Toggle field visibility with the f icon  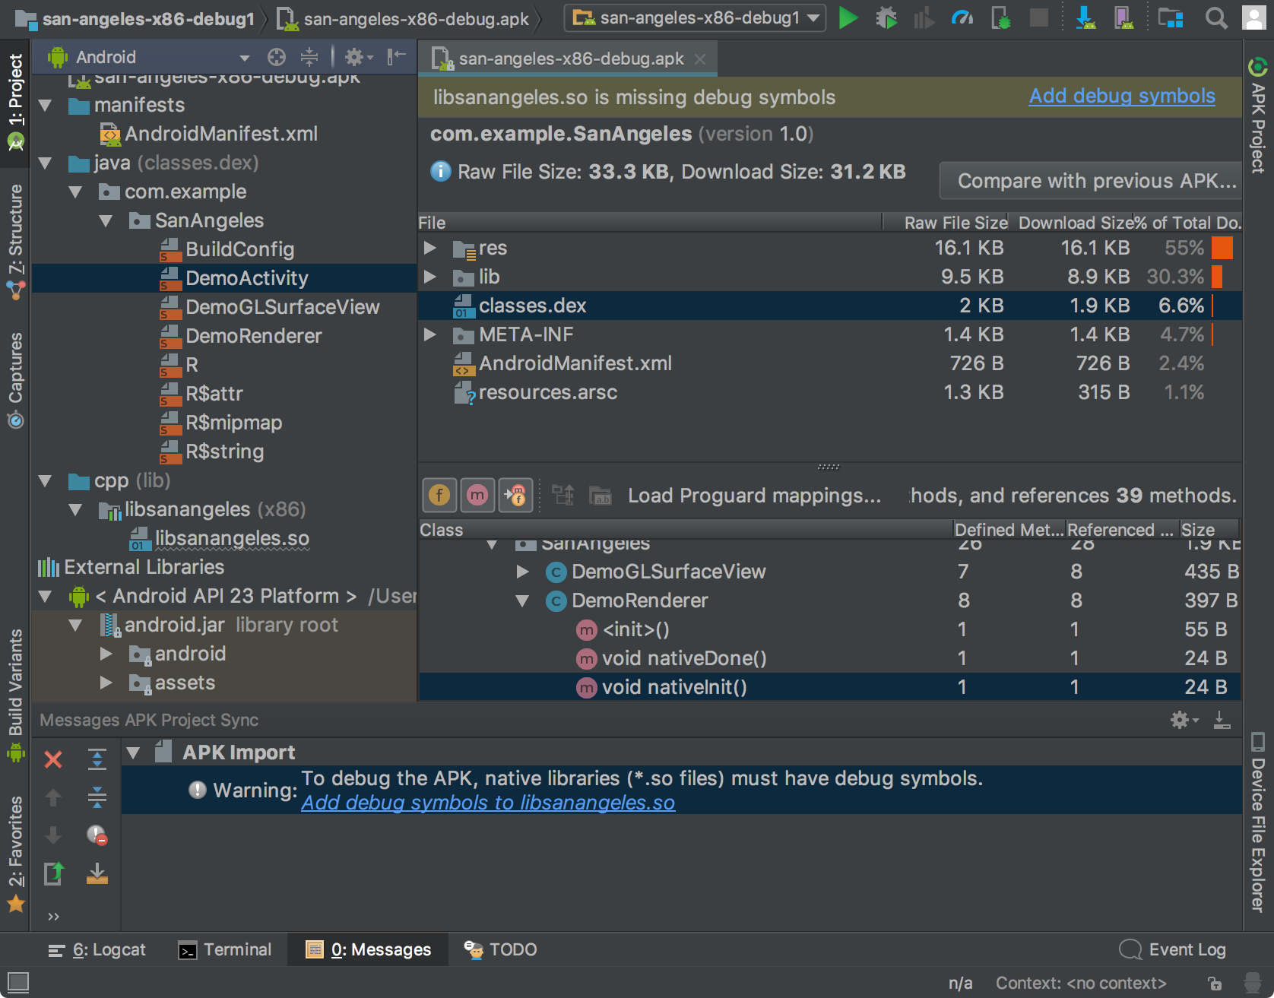(x=439, y=495)
